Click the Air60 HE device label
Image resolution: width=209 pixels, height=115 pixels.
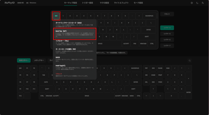tap(21, 3)
